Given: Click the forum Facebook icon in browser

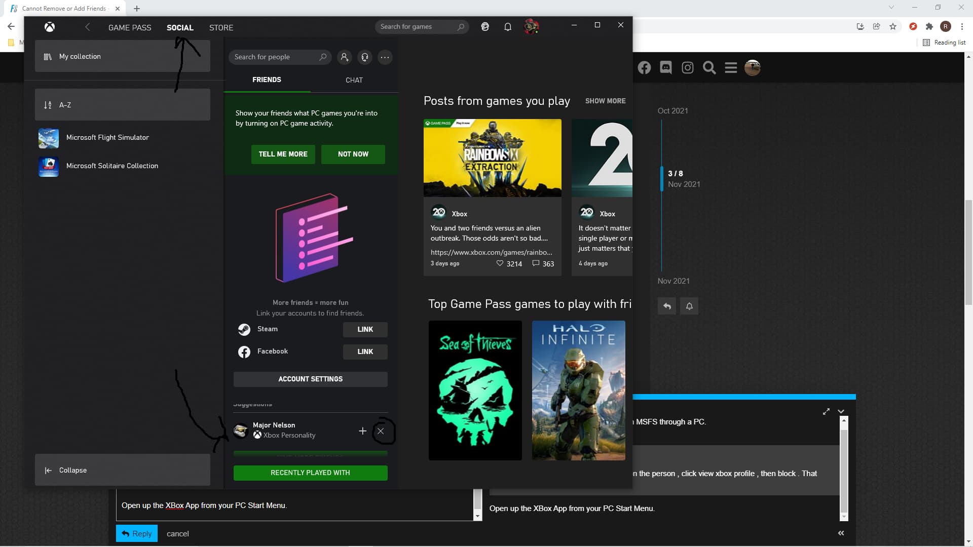Looking at the screenshot, I should click(x=644, y=67).
